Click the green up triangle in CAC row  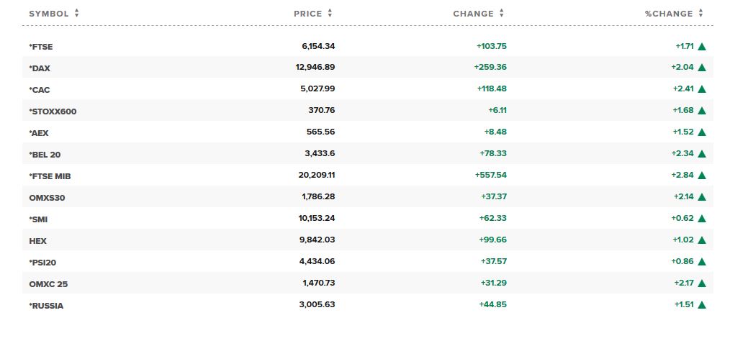click(x=702, y=89)
